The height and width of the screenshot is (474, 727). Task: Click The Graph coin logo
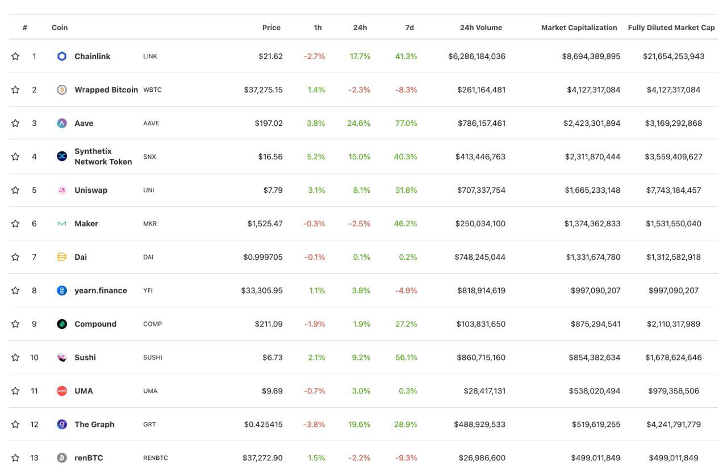62,424
